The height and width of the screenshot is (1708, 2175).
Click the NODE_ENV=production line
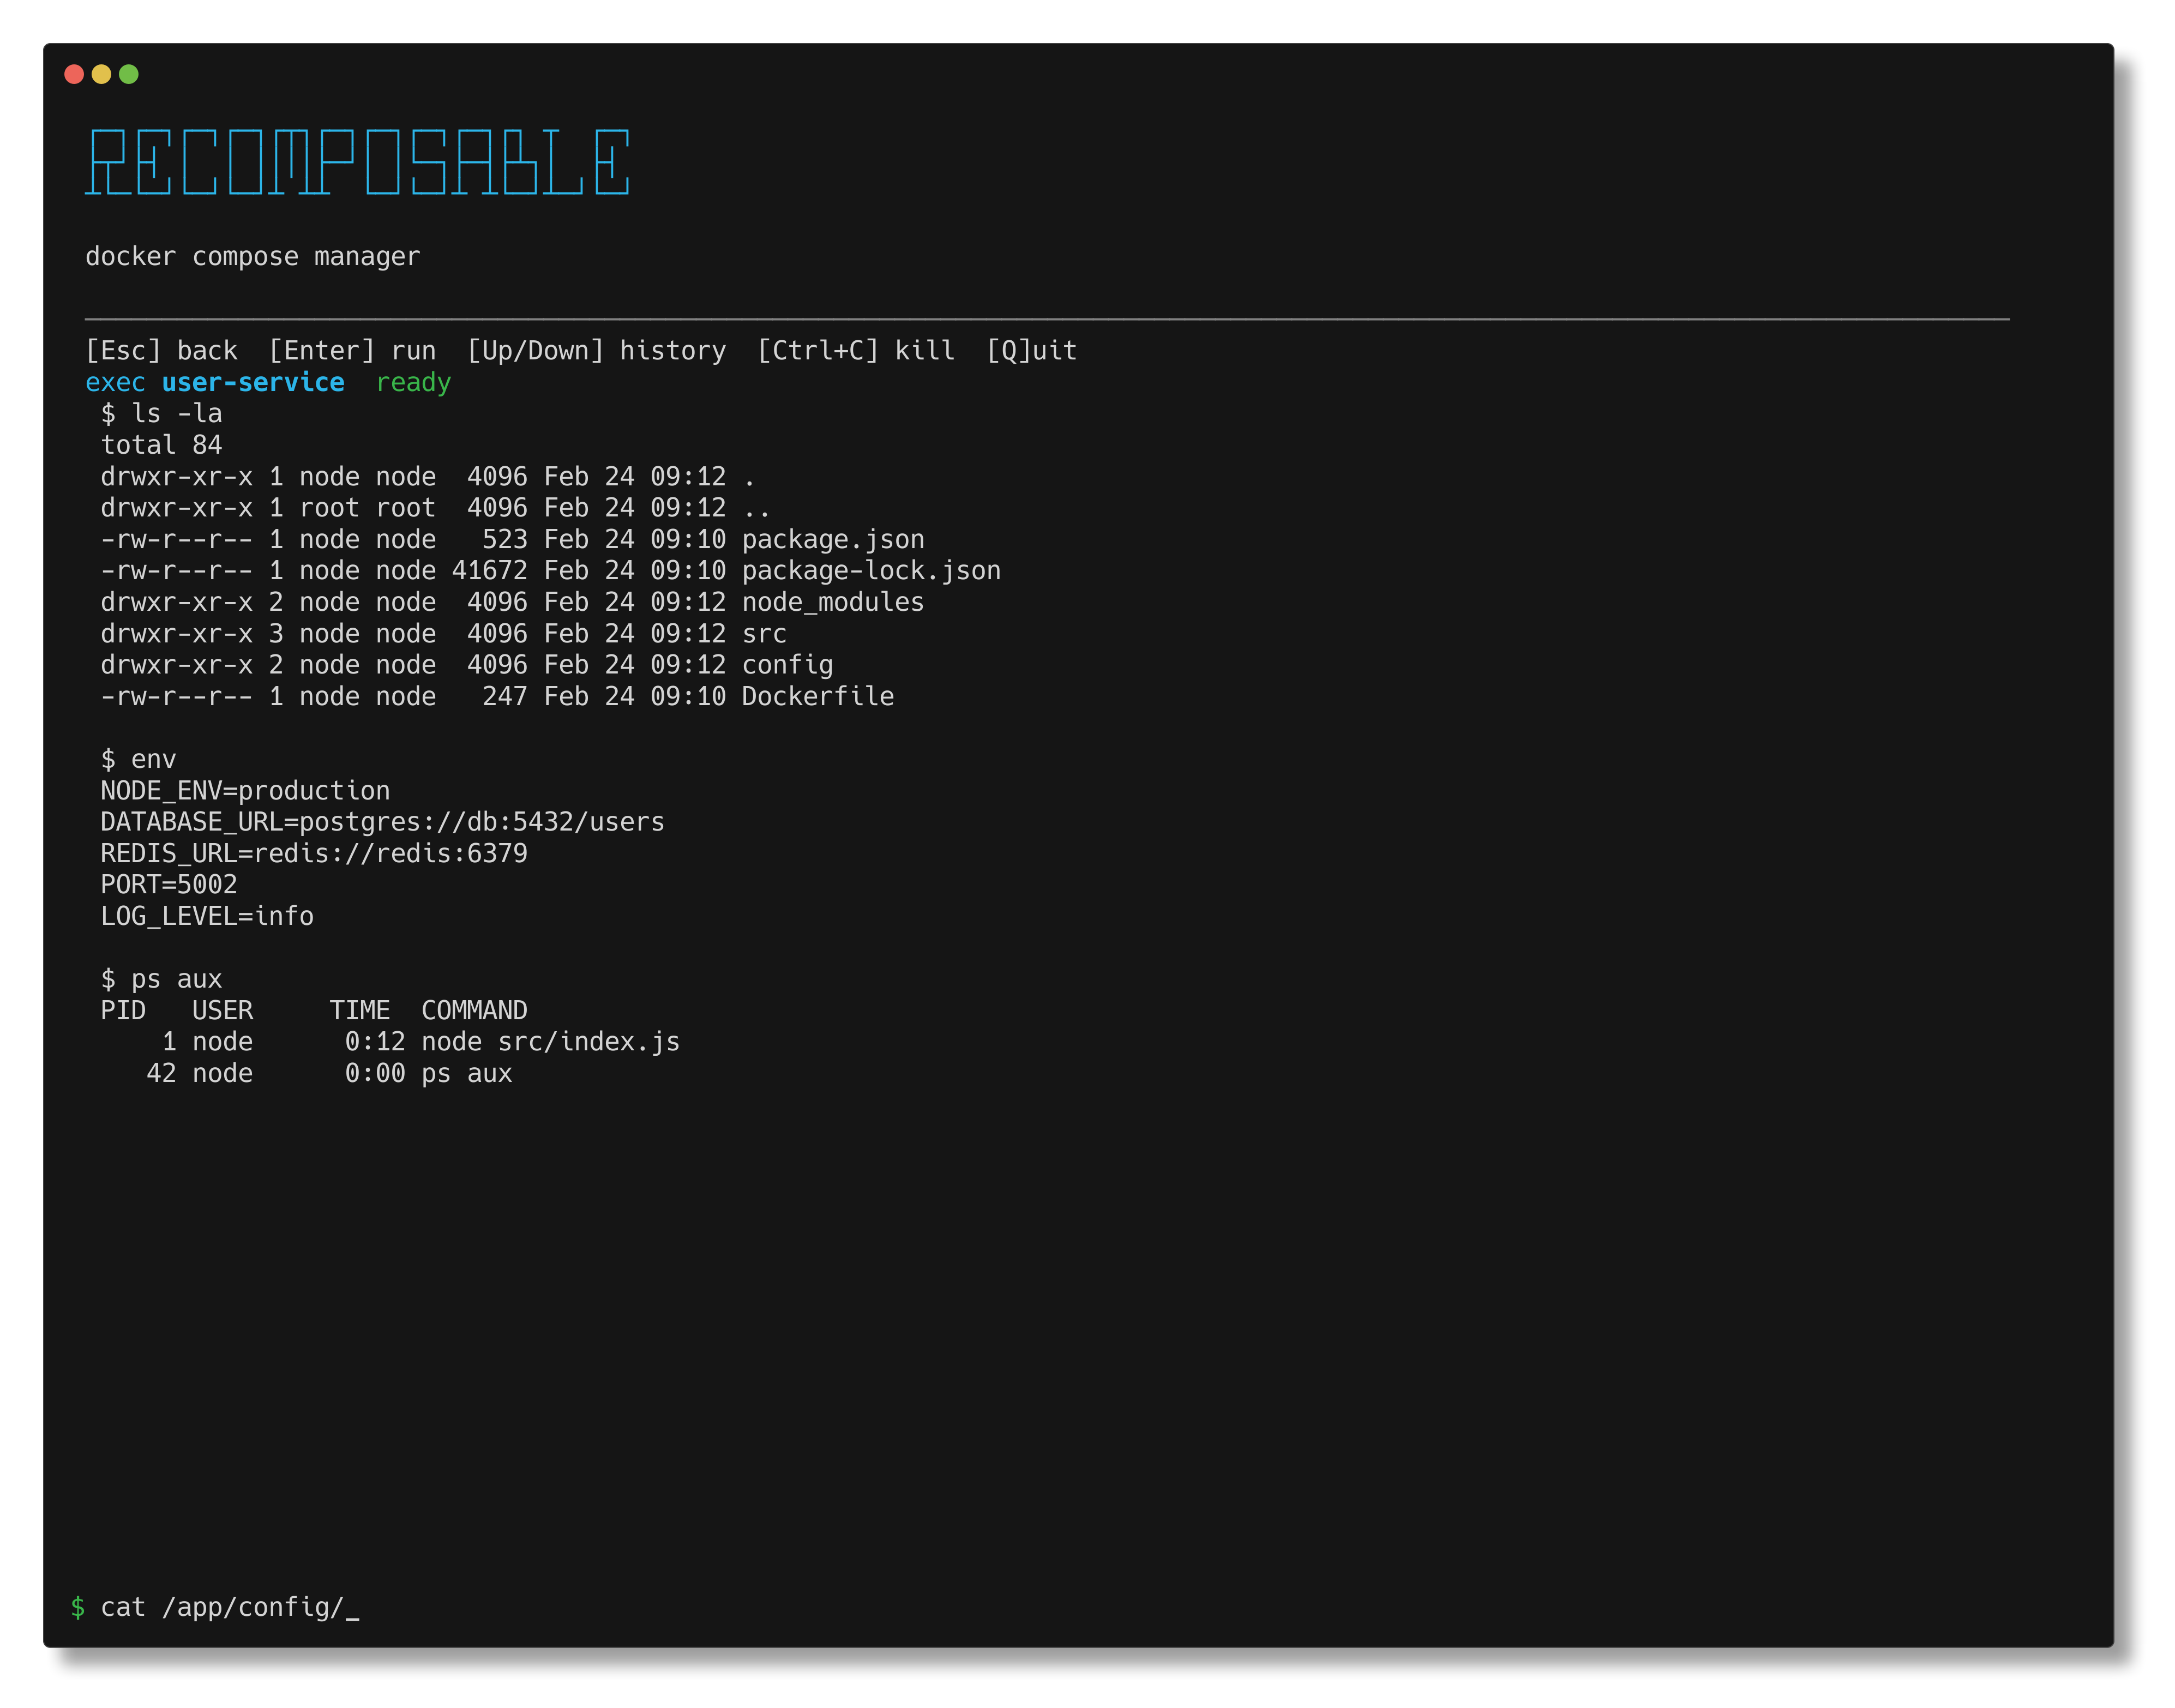(245, 791)
